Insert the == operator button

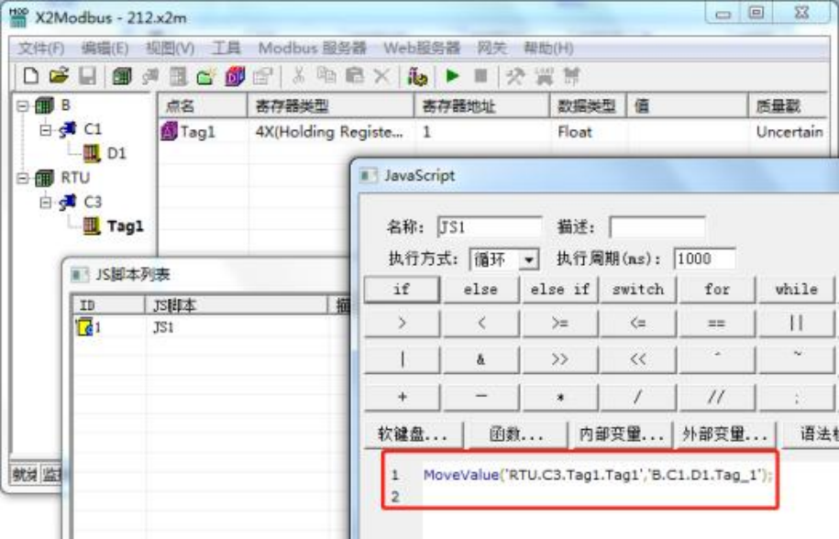pos(717,324)
